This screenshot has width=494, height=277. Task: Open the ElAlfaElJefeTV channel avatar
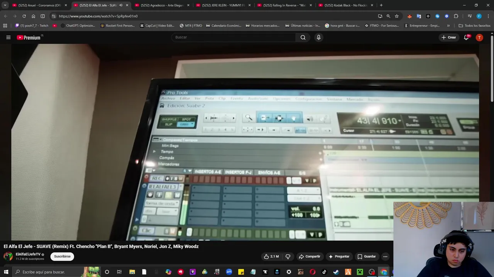coord(8,256)
